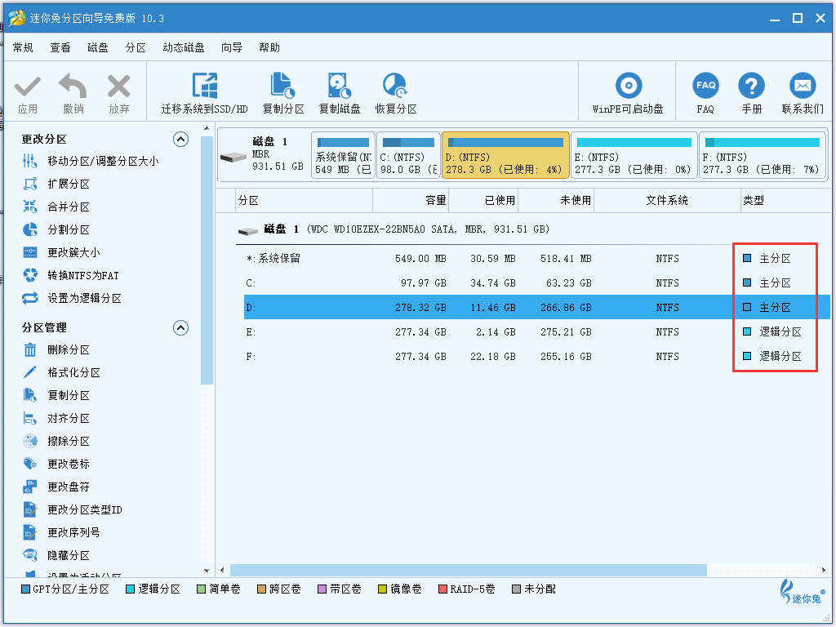Select the E: (NTFS) block in disk map
Image resolution: width=836 pixels, height=627 pixels.
click(x=634, y=156)
